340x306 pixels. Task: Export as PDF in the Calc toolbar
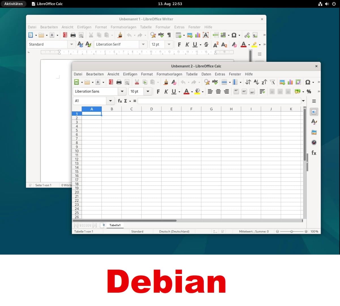tap(111, 82)
